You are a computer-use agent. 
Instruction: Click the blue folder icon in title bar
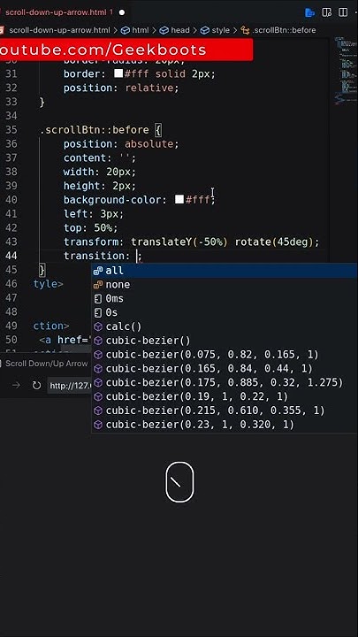(309, 12)
